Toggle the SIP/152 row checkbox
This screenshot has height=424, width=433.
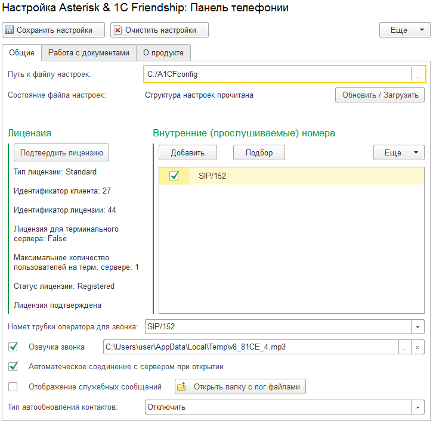point(174,176)
